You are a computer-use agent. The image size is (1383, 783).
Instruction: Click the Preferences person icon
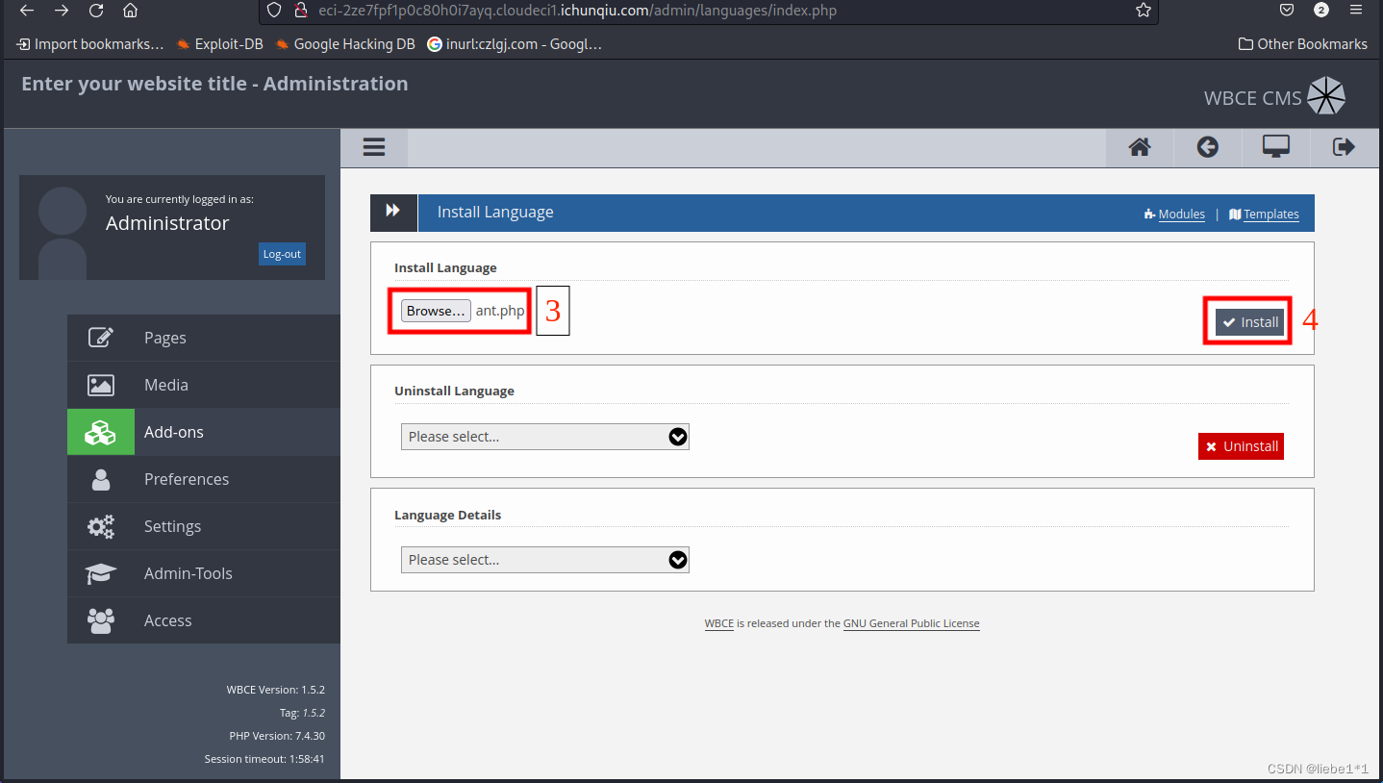(101, 479)
